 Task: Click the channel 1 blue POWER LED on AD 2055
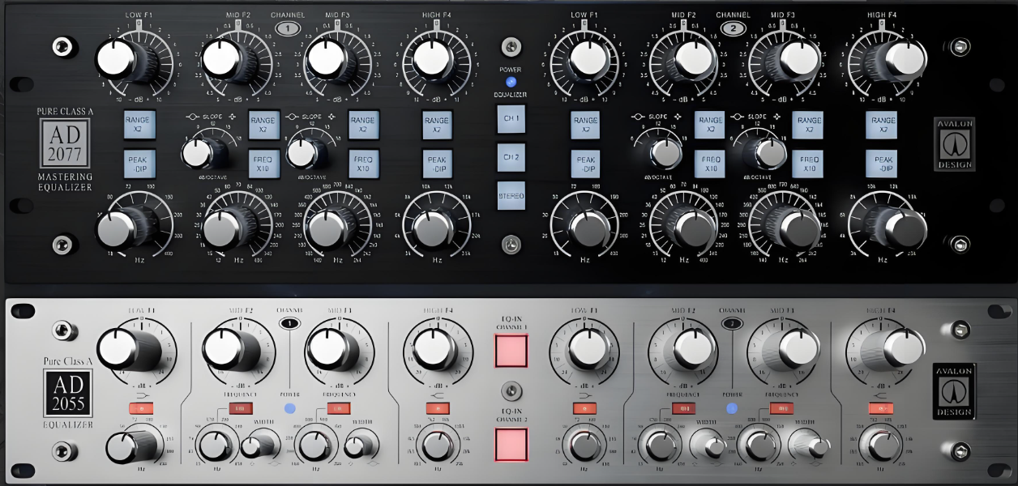pyautogui.click(x=289, y=408)
